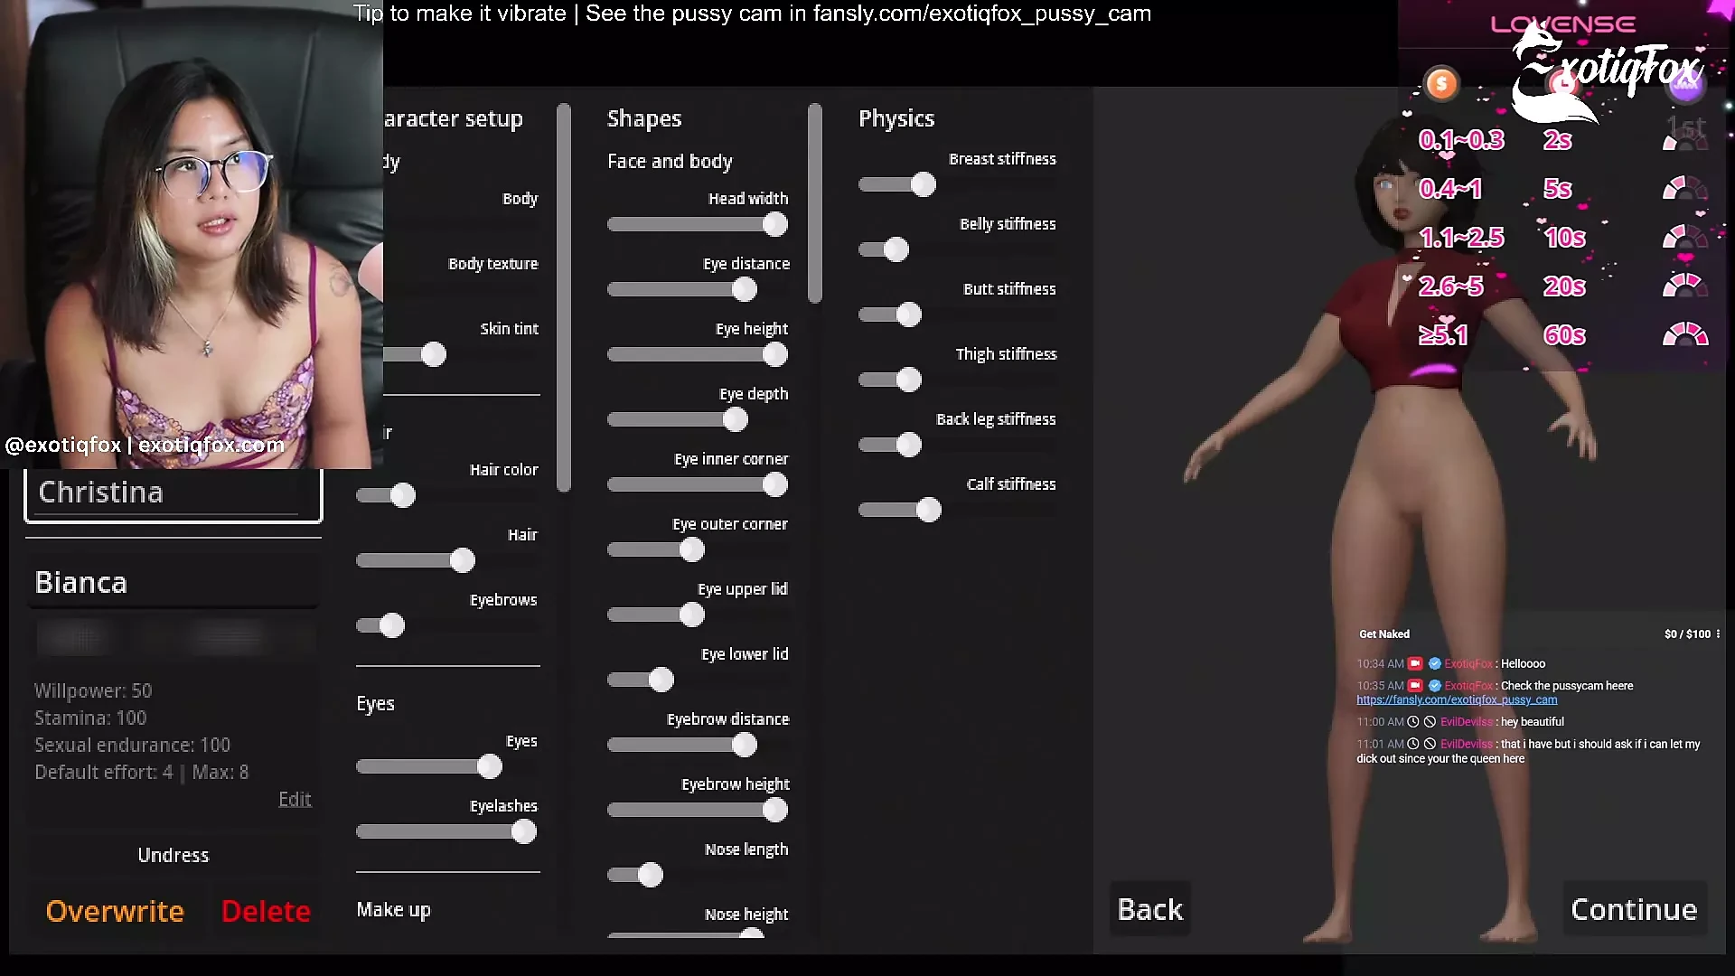This screenshot has width=1735, height=976.
Task: Click the verified badge next to ExotiqFox in chat
Action: coord(1434,664)
